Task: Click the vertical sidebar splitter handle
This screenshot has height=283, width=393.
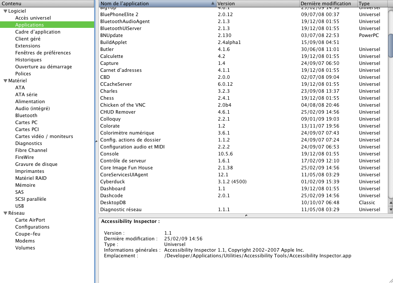Action: (x=95, y=141)
